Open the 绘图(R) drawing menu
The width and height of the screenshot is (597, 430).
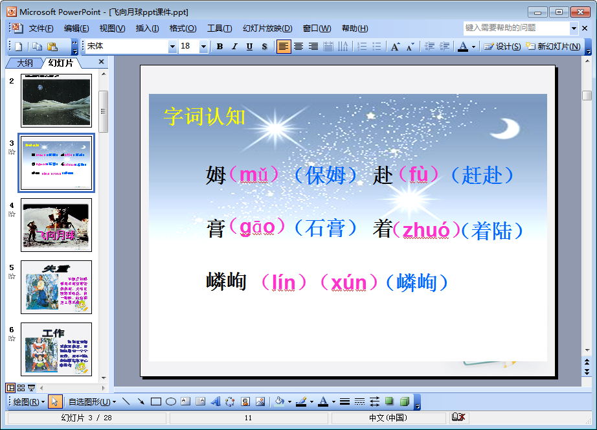click(28, 402)
